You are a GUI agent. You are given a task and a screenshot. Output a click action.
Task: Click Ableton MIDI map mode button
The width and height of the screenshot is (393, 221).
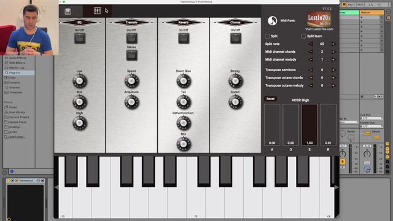360,4
